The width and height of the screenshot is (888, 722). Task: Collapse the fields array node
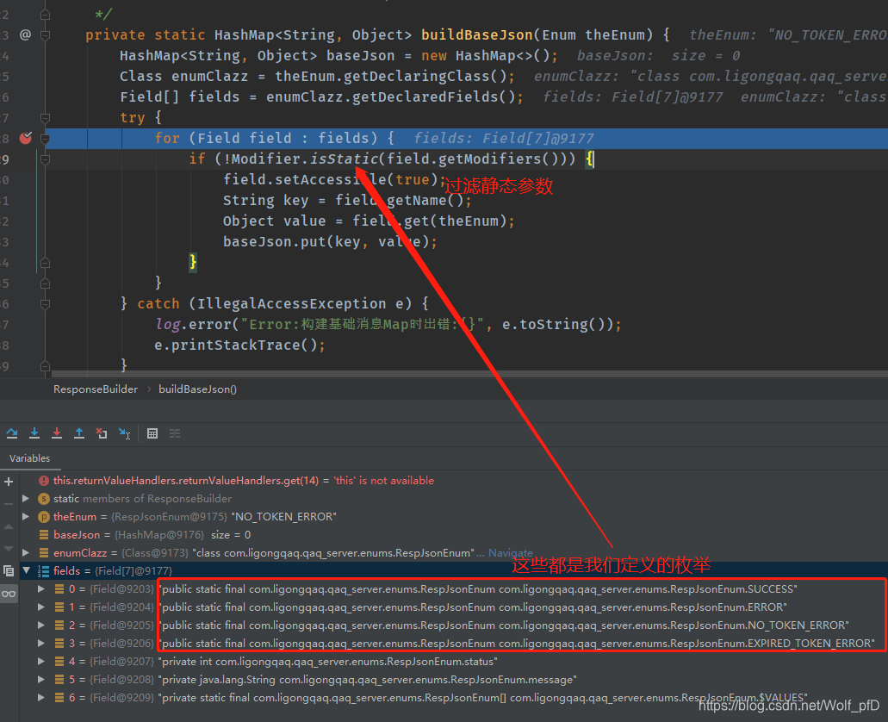click(26, 570)
